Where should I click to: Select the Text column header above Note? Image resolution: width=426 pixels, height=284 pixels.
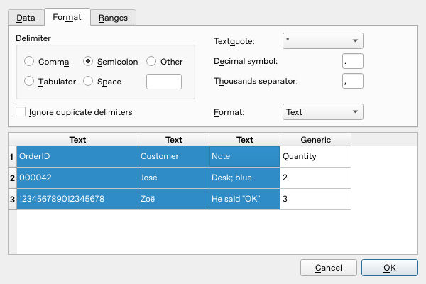coord(244,140)
